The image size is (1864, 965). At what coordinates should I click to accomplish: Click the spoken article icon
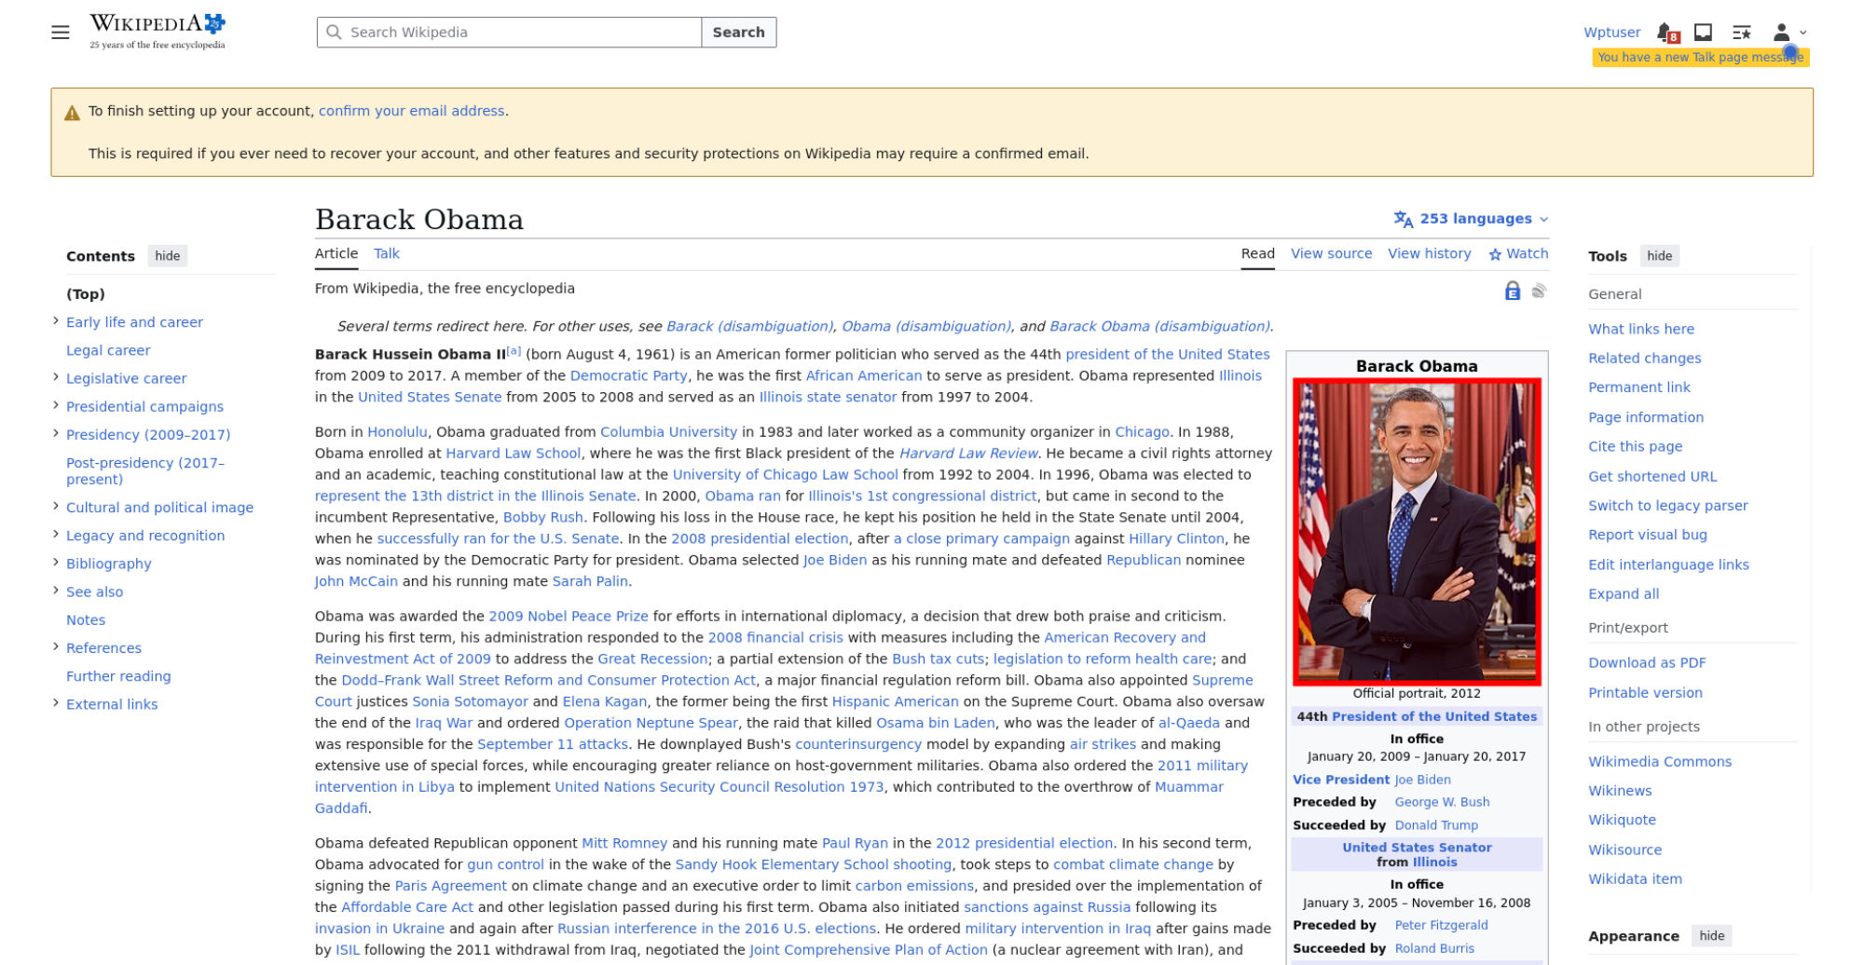(1539, 292)
